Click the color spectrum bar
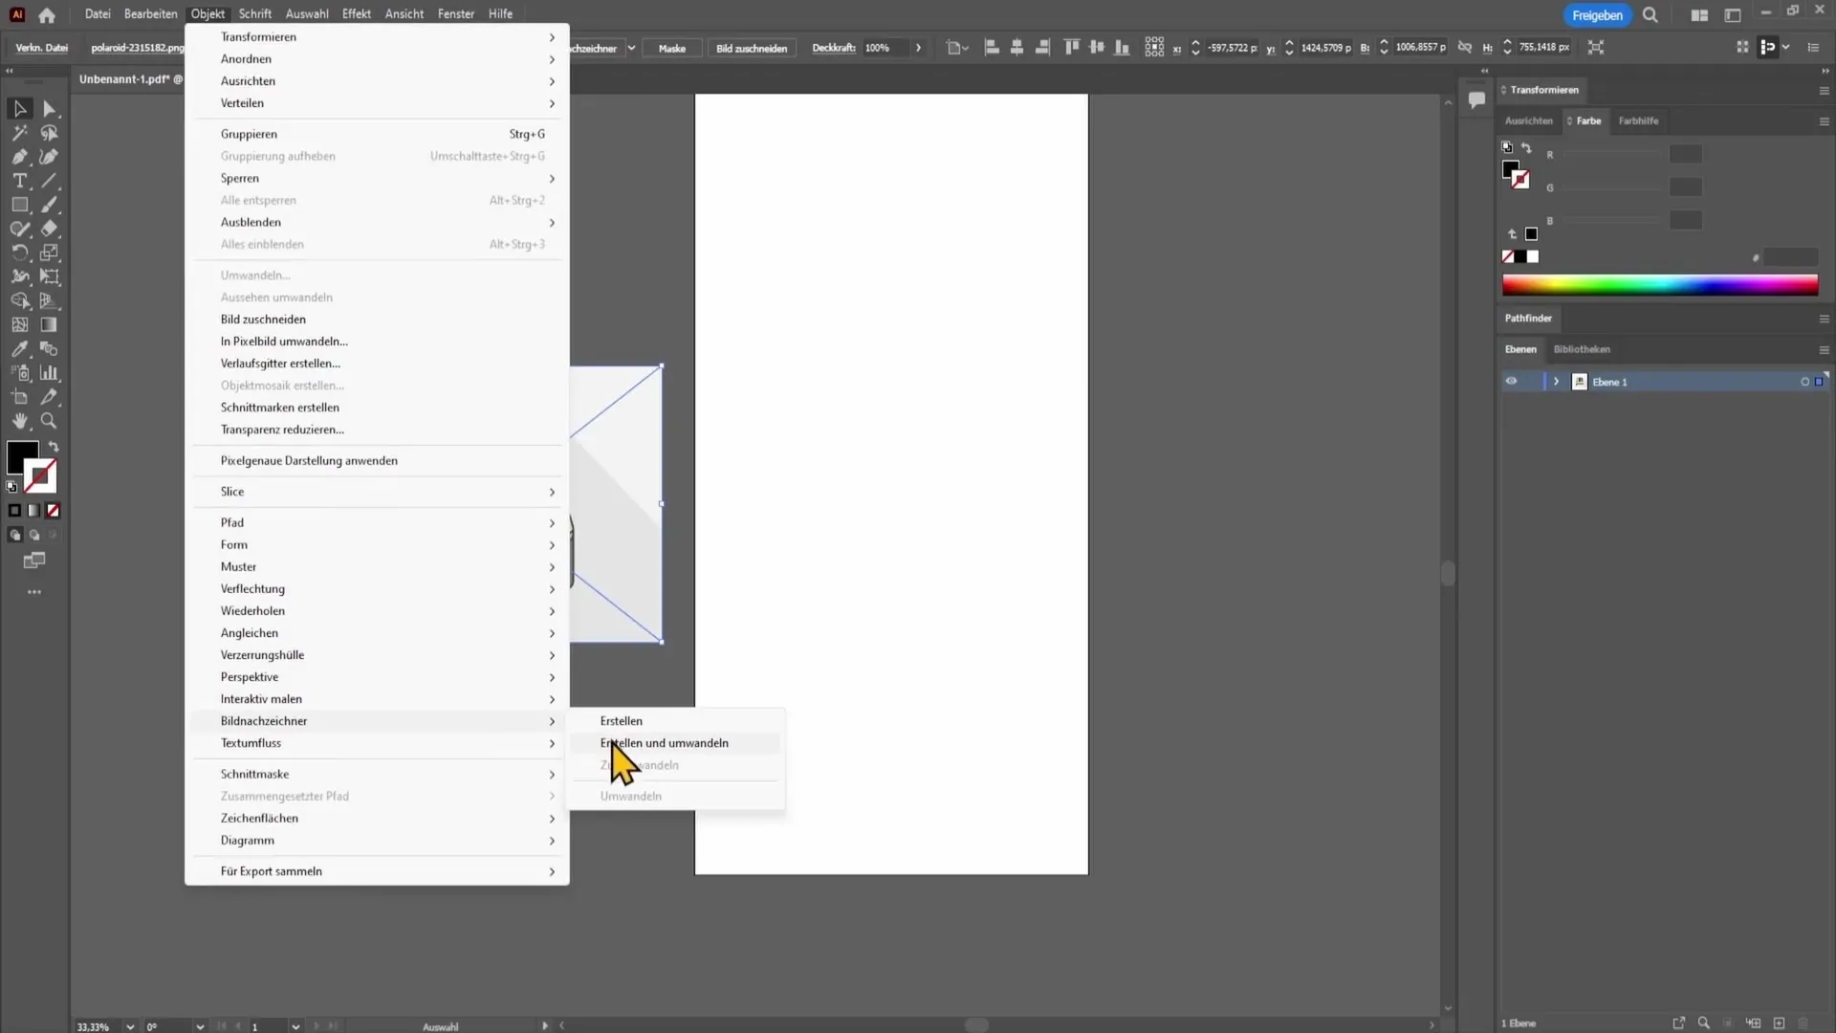The height and width of the screenshot is (1033, 1836). pyautogui.click(x=1660, y=285)
